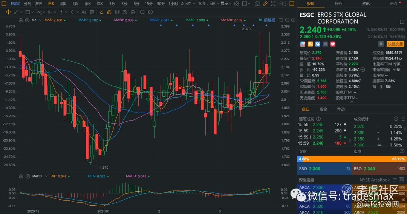407x214 pixels.
Task: Expand shape tool options arrow
Action: pyautogui.click(x=33, y=12)
